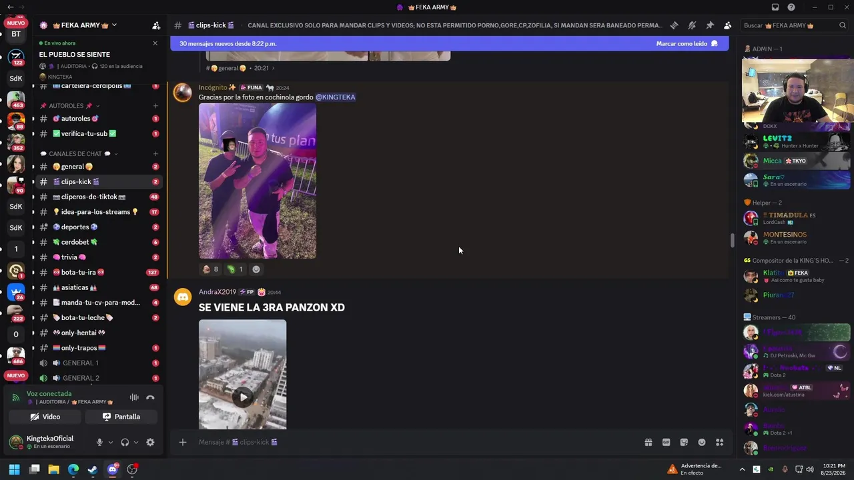
Task: Open user settings gear icon
Action: click(150, 442)
